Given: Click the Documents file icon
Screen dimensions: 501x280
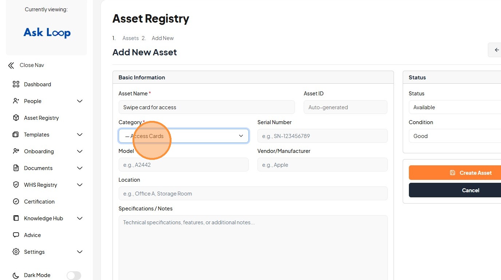Looking at the screenshot, I should click(x=16, y=168).
